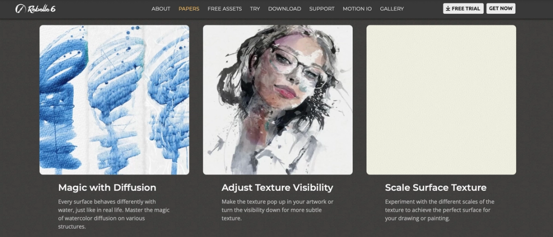The width and height of the screenshot is (553, 237).
Task: Click the watercolor diffusion description text
Action: pyautogui.click(x=114, y=214)
